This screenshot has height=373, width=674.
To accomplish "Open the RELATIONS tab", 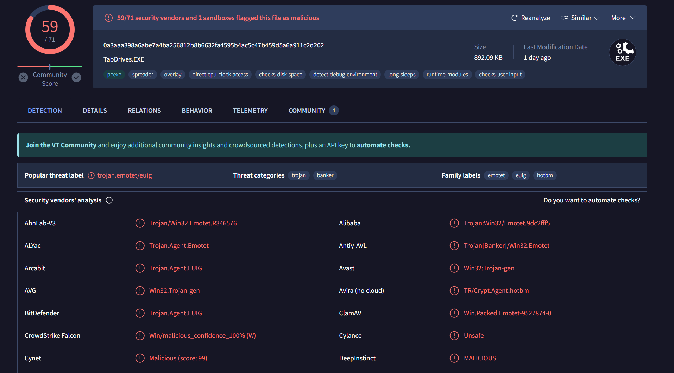I will [144, 111].
